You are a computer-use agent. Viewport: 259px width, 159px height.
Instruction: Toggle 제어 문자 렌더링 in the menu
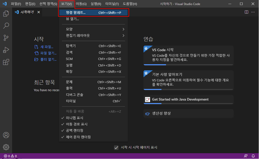(93, 137)
